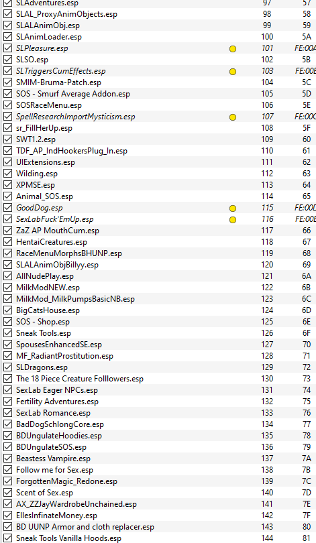Select GoodDog.esp plugin name
Image resolution: width=316 pixels, height=543 pixels.
[x=39, y=208]
